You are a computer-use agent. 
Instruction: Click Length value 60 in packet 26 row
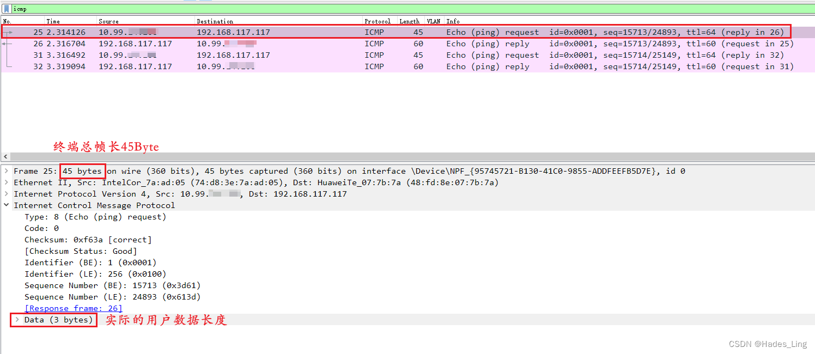[418, 44]
